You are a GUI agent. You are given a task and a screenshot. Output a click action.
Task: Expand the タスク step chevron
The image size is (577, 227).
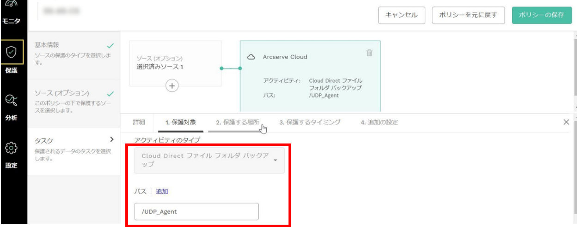tap(111, 139)
